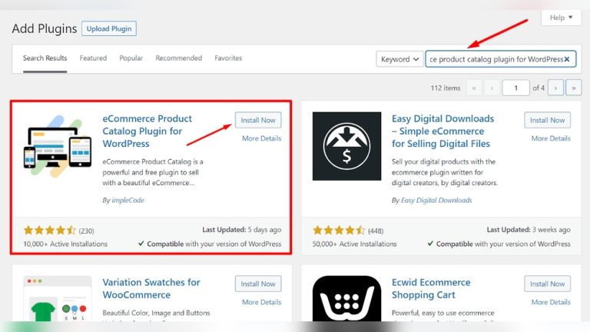Open More Details for Easy Digital Downloads
Image resolution: width=590 pixels, height=332 pixels.
(551, 138)
